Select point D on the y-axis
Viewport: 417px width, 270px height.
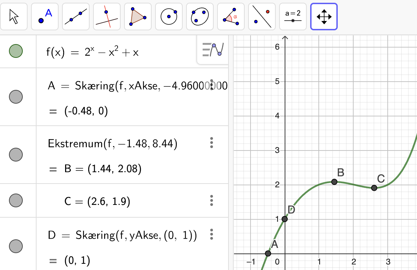285,219
